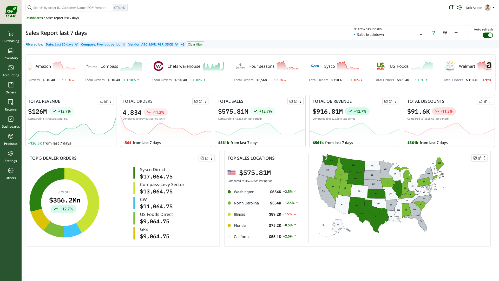
Task: Open the top-bar settings gear
Action: pos(460,8)
